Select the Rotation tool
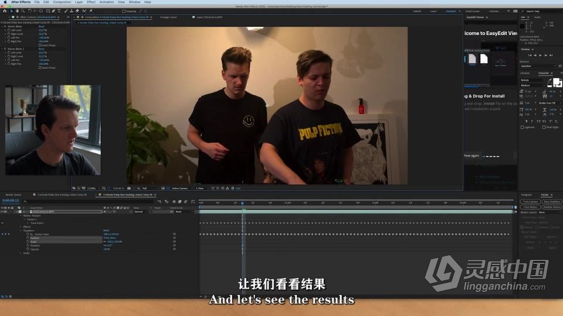The width and height of the screenshot is (563, 316). [x=30, y=11]
